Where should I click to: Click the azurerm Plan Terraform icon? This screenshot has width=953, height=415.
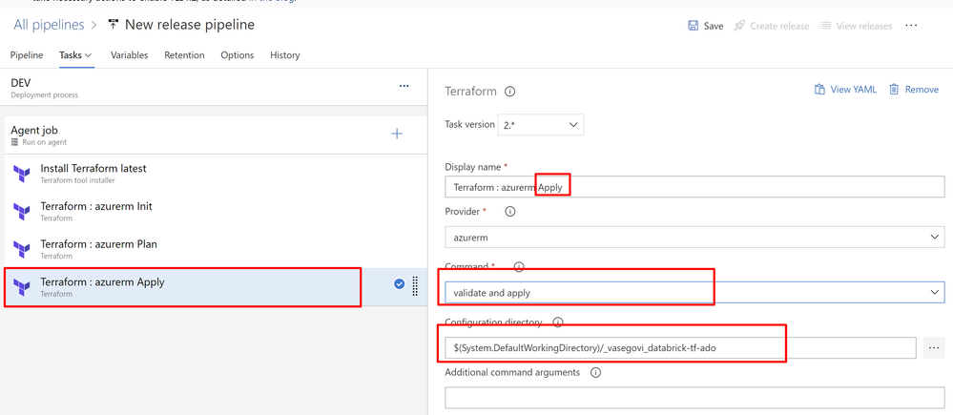click(21, 249)
